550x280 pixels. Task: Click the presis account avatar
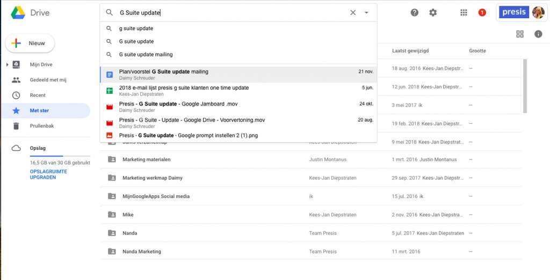[x=538, y=13]
